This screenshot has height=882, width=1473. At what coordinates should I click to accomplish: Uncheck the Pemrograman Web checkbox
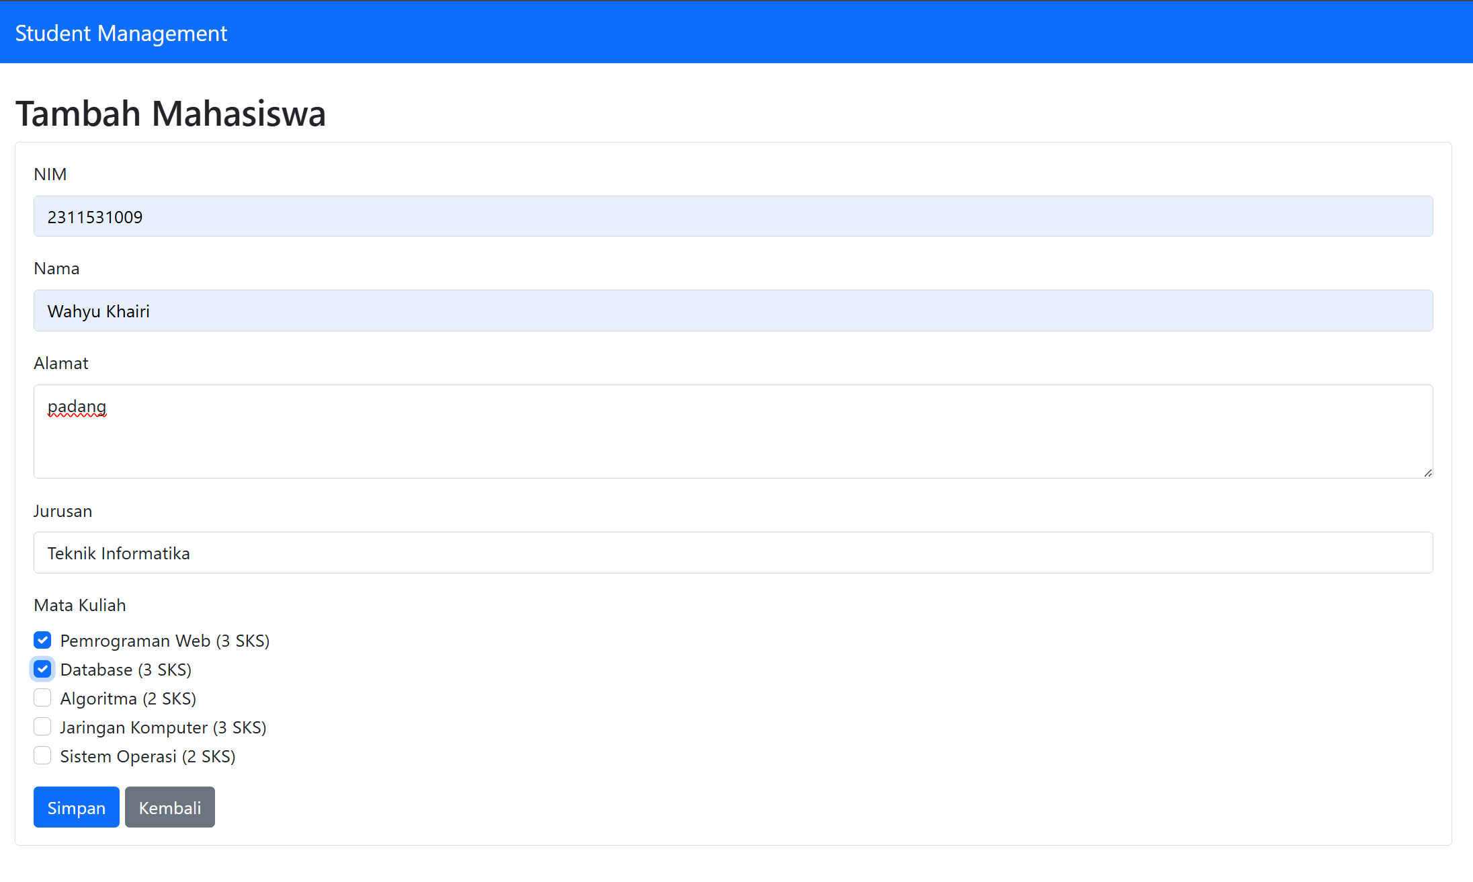pos(42,640)
